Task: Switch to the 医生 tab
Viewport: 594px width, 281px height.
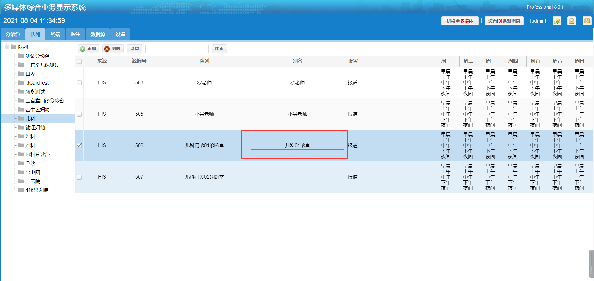Action: [x=75, y=34]
